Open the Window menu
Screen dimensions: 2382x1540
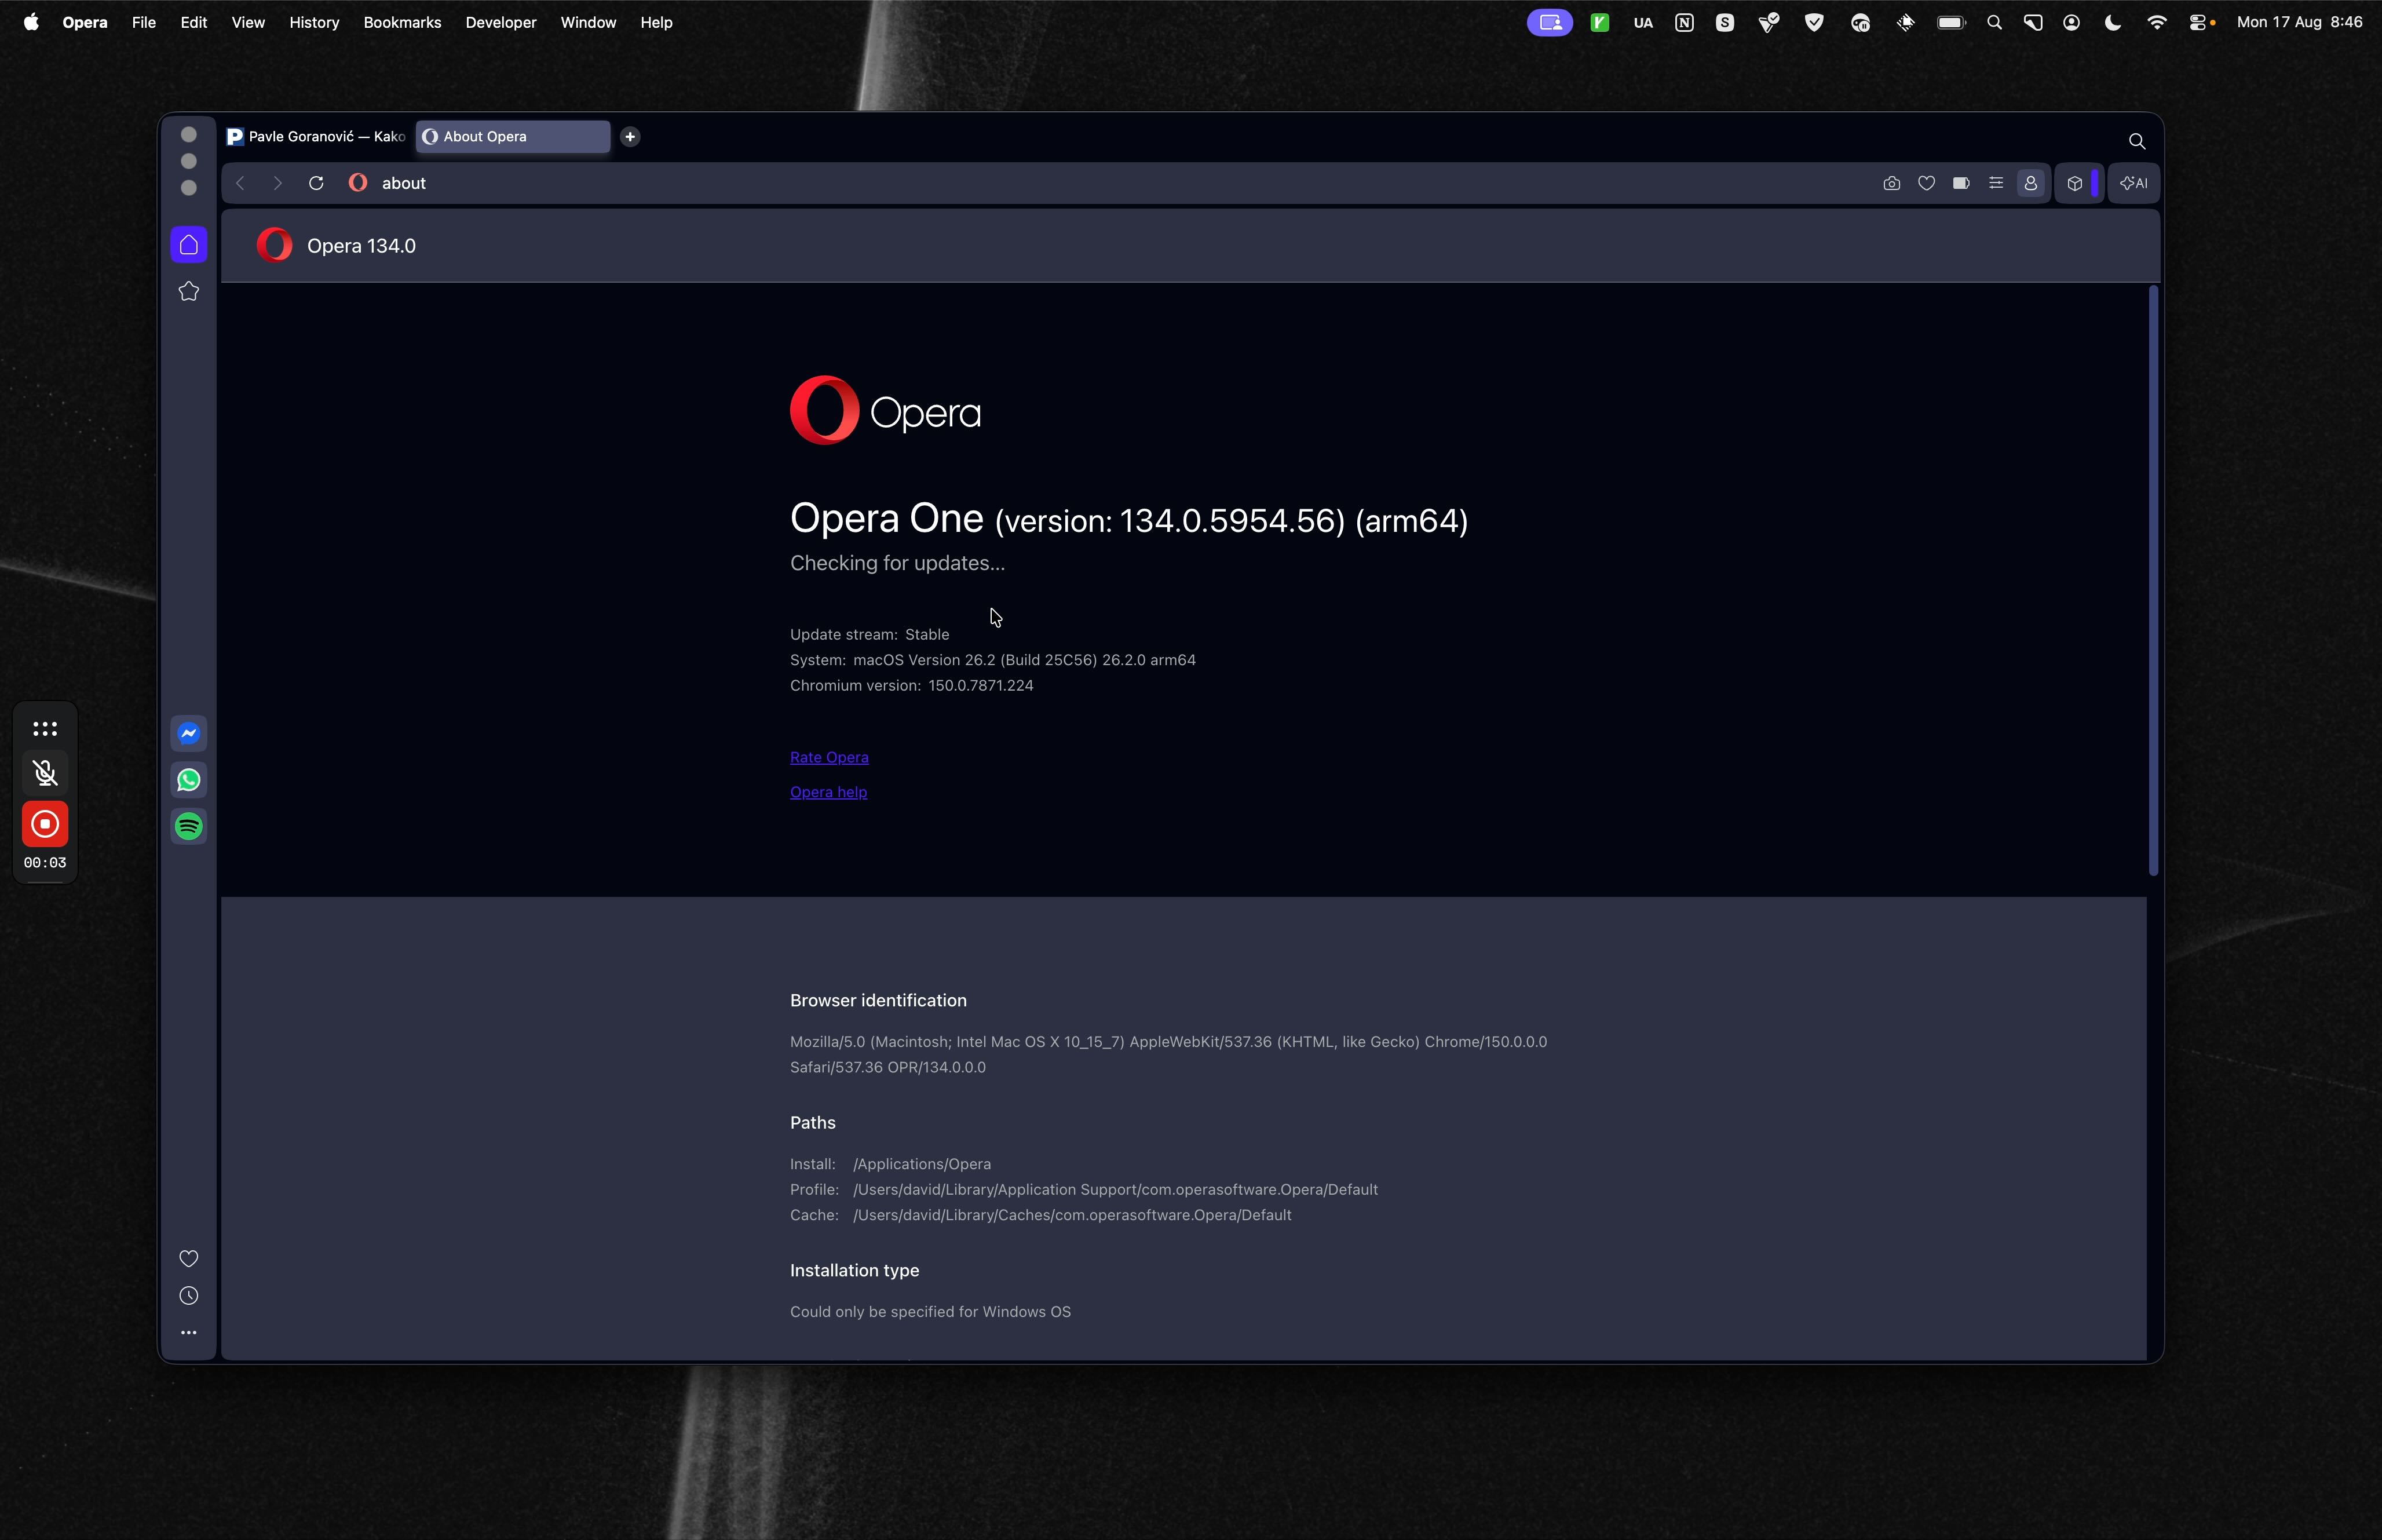tap(588, 22)
